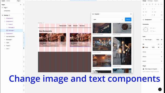Switch to the Assets tab
The image size is (165, 93).
coord(8,1)
